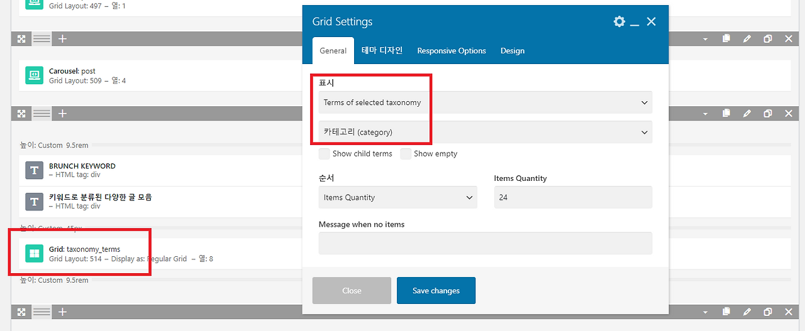Click the BRUNCH KEYWORD text element icon
This screenshot has width=805, height=331.
[34, 170]
